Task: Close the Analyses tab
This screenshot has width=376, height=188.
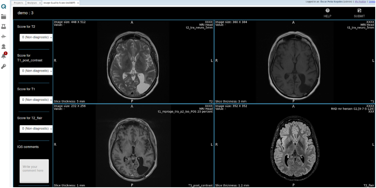Action: tap(40, 3)
